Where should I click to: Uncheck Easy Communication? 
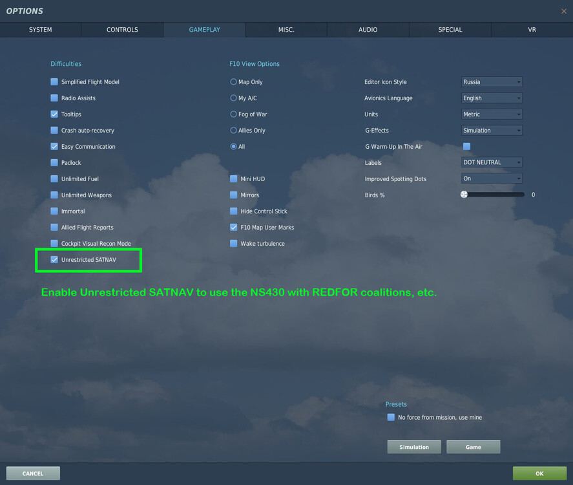(x=54, y=146)
